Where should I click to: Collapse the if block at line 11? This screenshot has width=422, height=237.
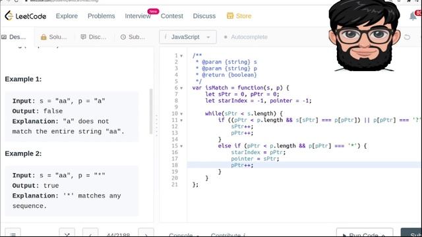coord(181,120)
